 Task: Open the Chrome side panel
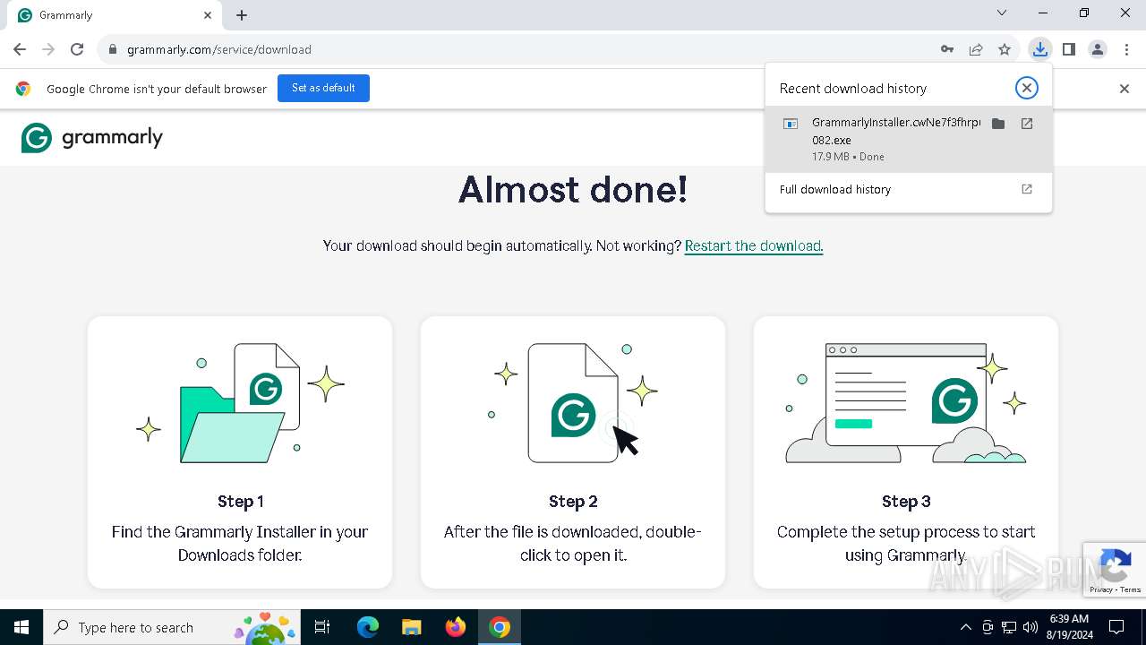[1069, 49]
